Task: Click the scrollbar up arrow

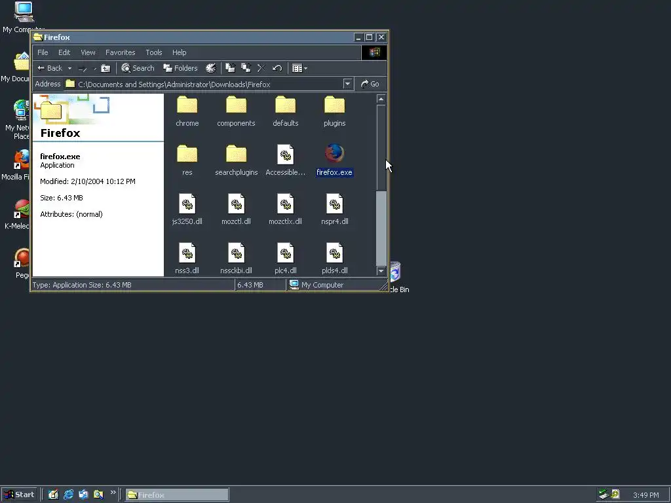Action: tap(381, 100)
